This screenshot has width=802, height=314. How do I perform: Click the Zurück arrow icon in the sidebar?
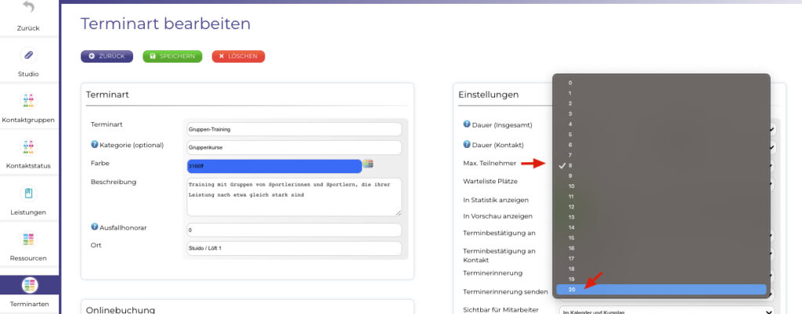pos(29,9)
